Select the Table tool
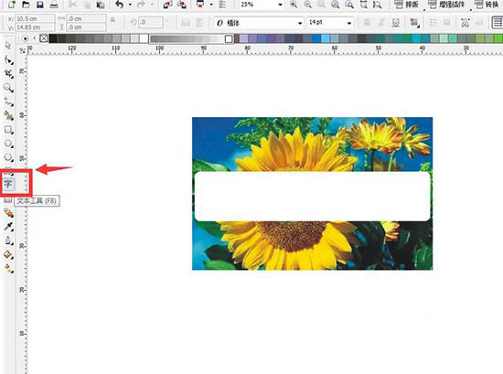The image size is (503, 374). tap(7, 200)
